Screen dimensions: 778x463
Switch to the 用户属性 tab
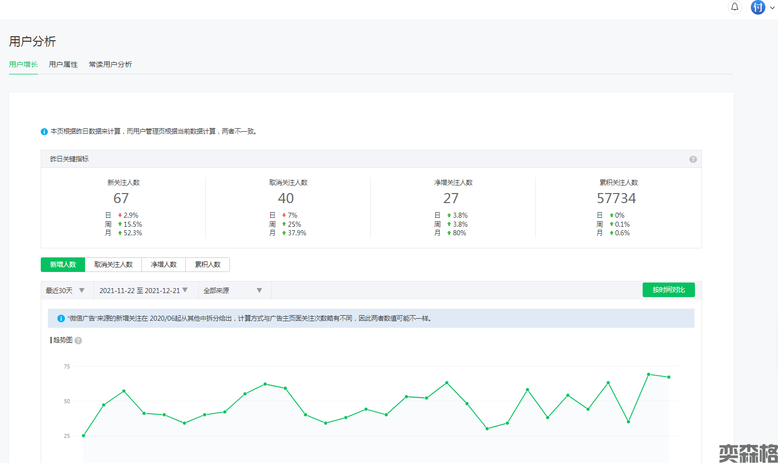(63, 64)
